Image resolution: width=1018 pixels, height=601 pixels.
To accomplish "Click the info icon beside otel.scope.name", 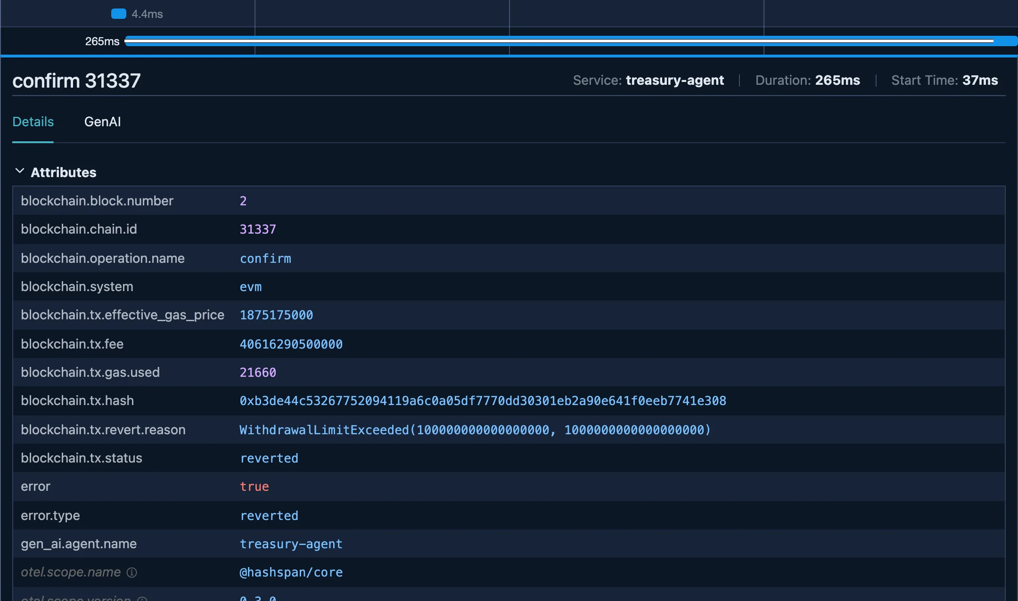I will 132,572.
